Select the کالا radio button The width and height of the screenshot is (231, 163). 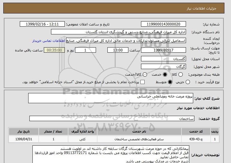(181, 74)
